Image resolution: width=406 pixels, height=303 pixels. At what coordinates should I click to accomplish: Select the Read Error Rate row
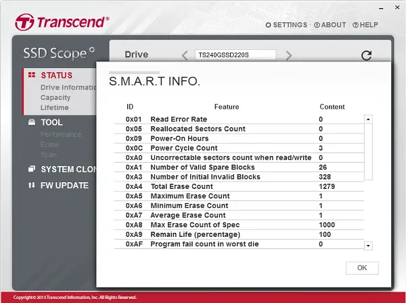coord(239,119)
